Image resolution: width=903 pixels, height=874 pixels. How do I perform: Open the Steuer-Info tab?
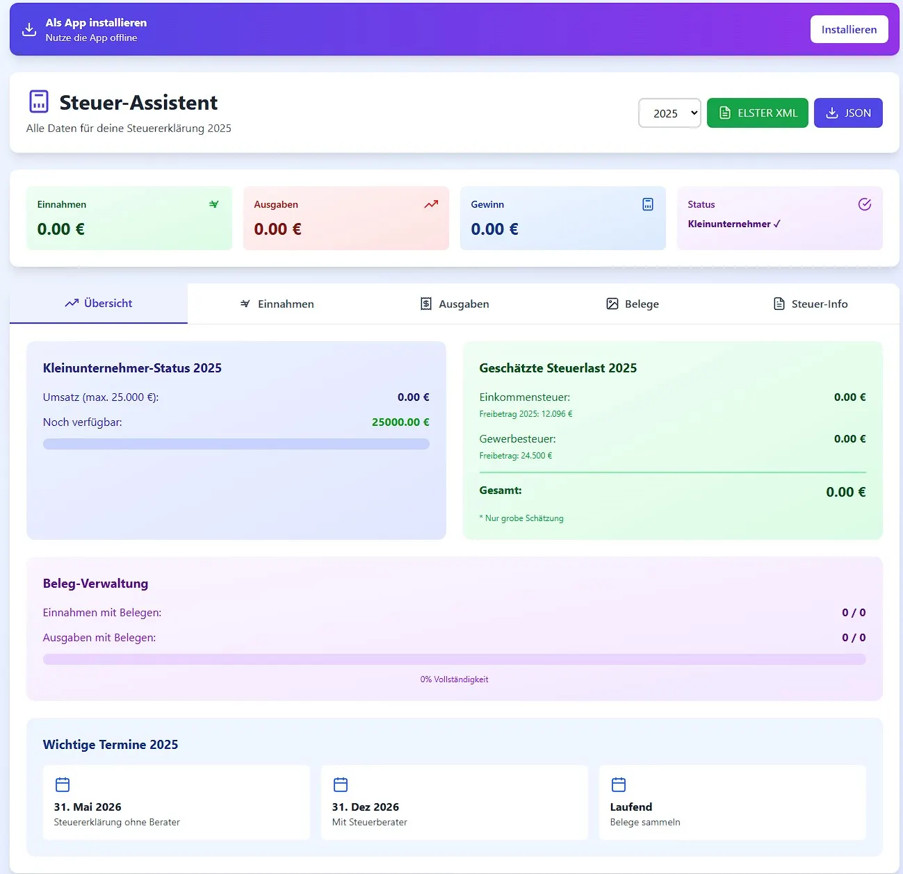coord(810,304)
